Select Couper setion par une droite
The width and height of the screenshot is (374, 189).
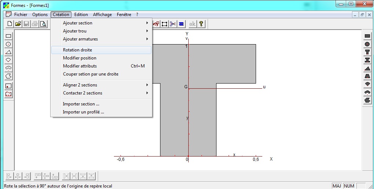101,74
